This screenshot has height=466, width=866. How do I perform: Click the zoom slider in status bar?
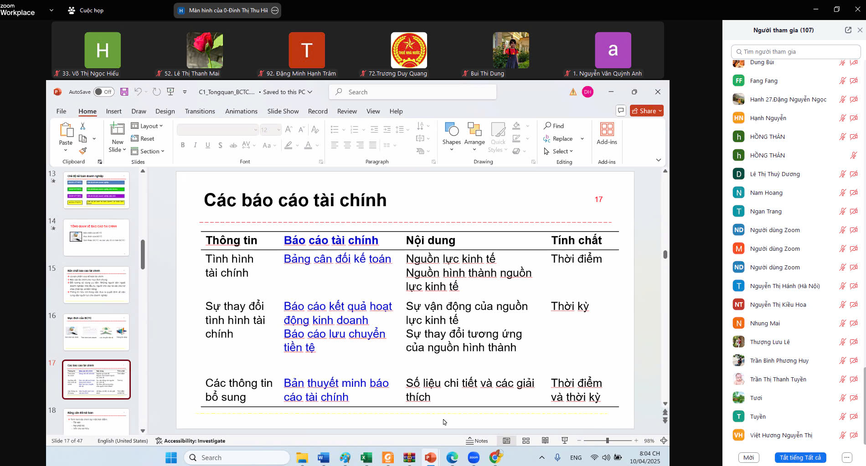(x=607, y=441)
